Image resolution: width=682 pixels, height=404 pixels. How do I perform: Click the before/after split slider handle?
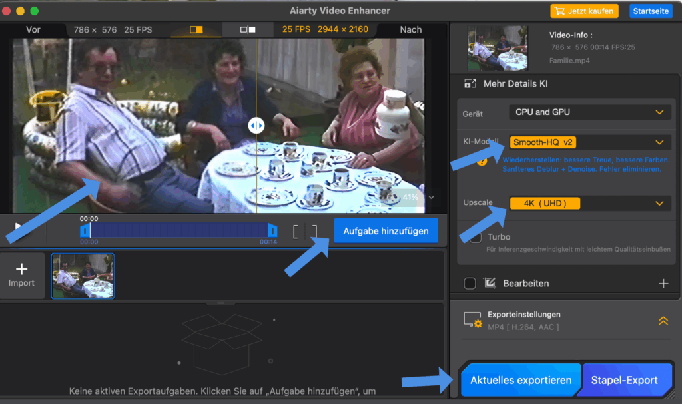(256, 125)
